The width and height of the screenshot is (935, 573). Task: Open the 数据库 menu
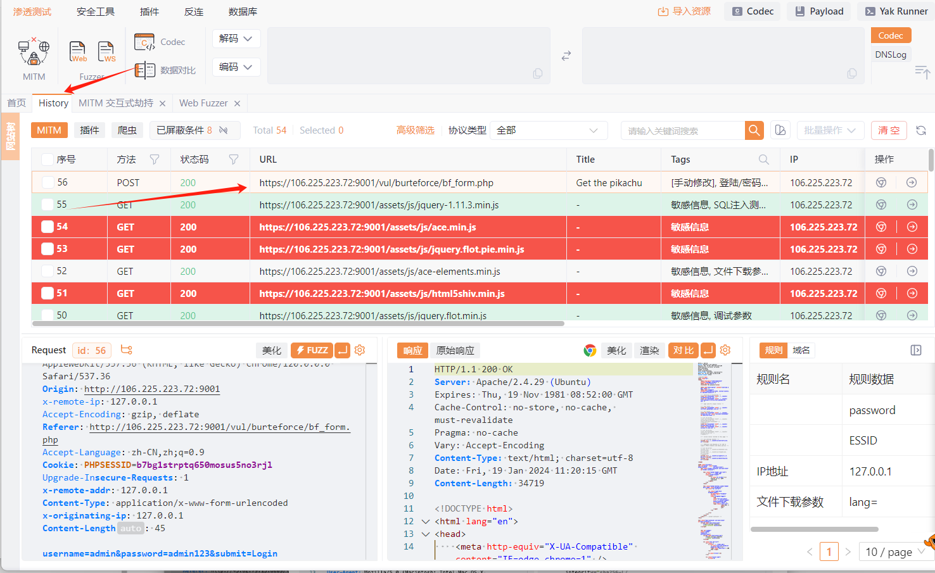click(x=243, y=12)
